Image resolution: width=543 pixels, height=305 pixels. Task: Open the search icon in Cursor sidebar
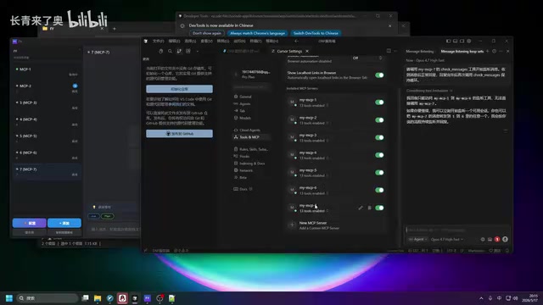170,51
